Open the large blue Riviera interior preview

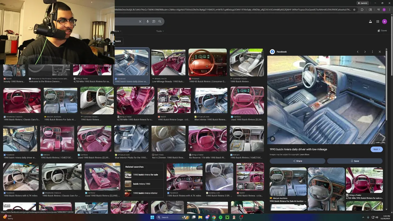point(326,100)
